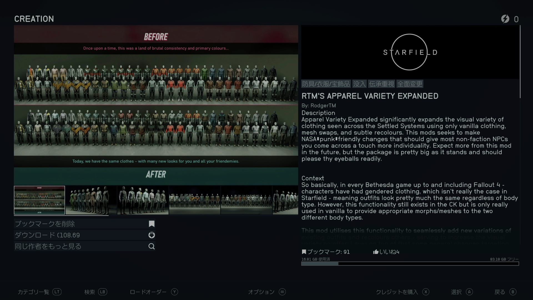Click the download icon beside ダウンロード
Viewport: 533px width, 300px height.
click(x=152, y=235)
